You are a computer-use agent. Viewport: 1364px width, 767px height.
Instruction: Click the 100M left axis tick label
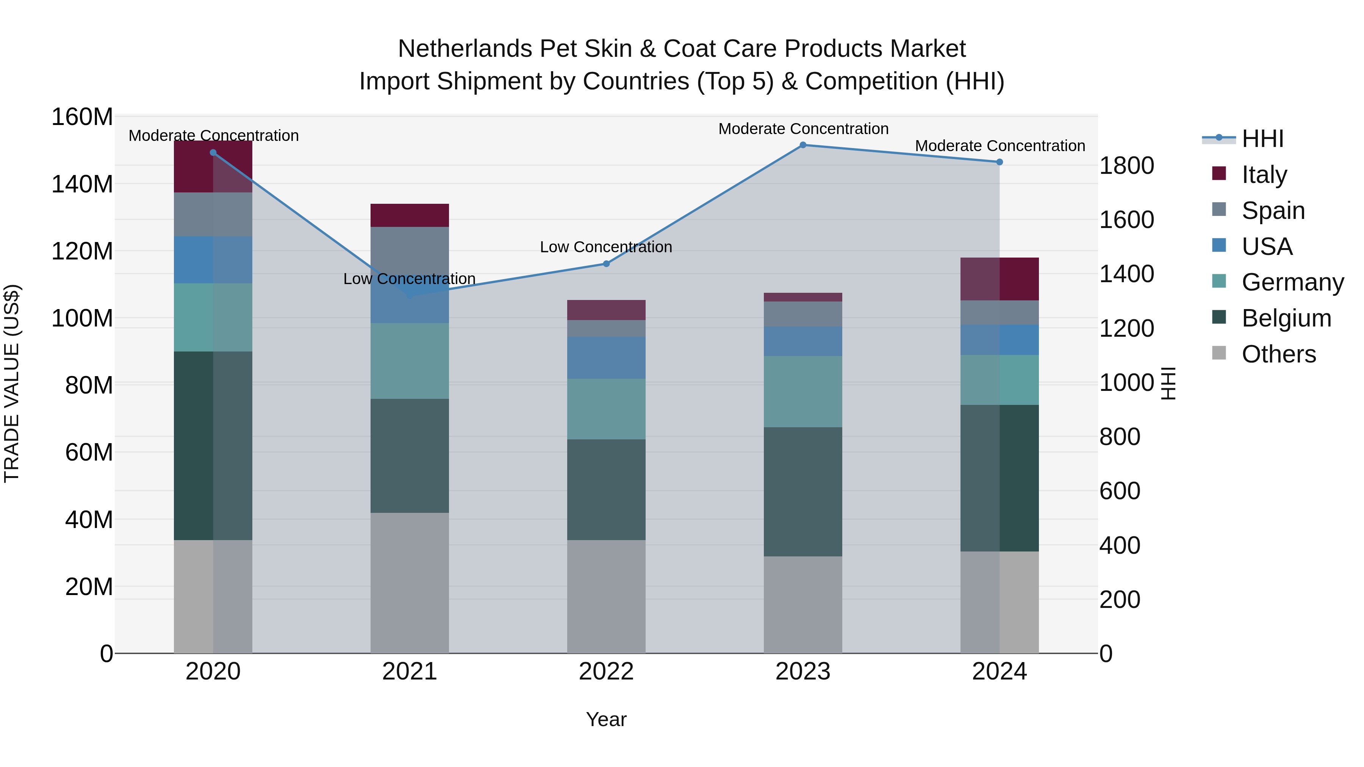[82, 318]
